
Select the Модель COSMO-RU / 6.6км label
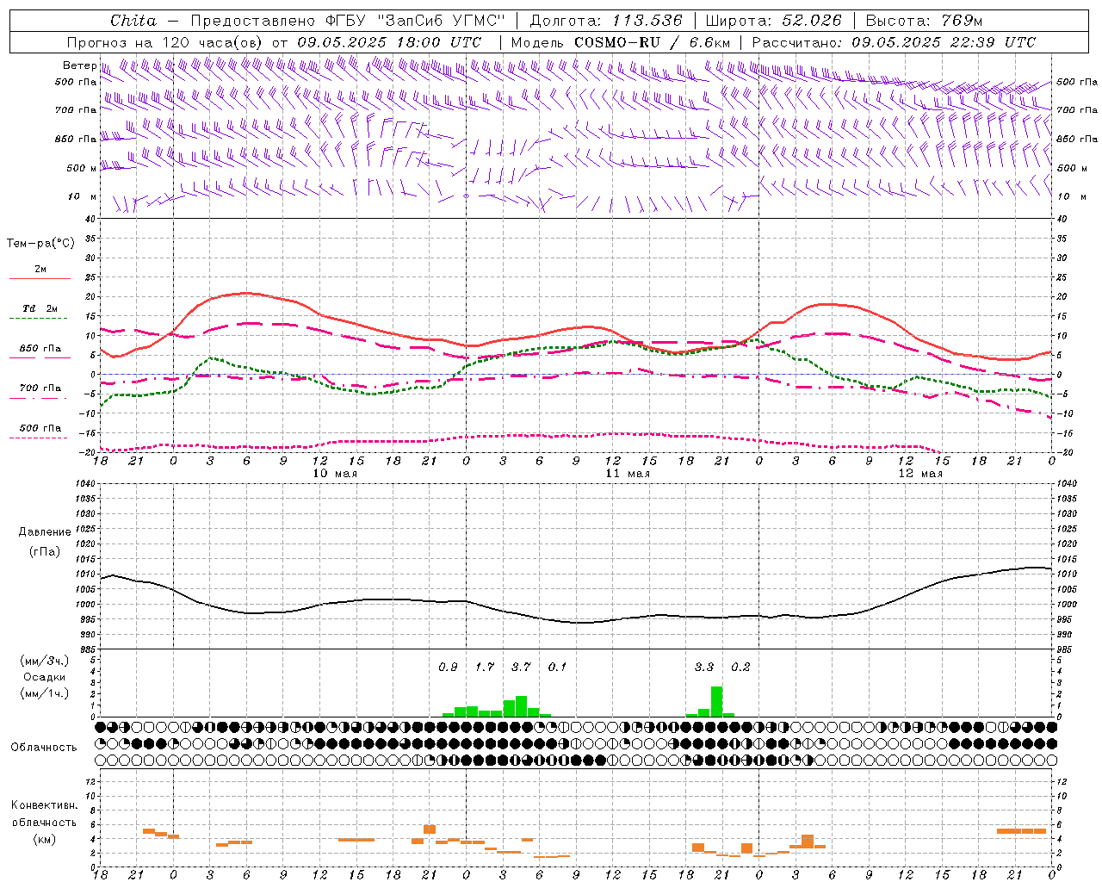(621, 42)
